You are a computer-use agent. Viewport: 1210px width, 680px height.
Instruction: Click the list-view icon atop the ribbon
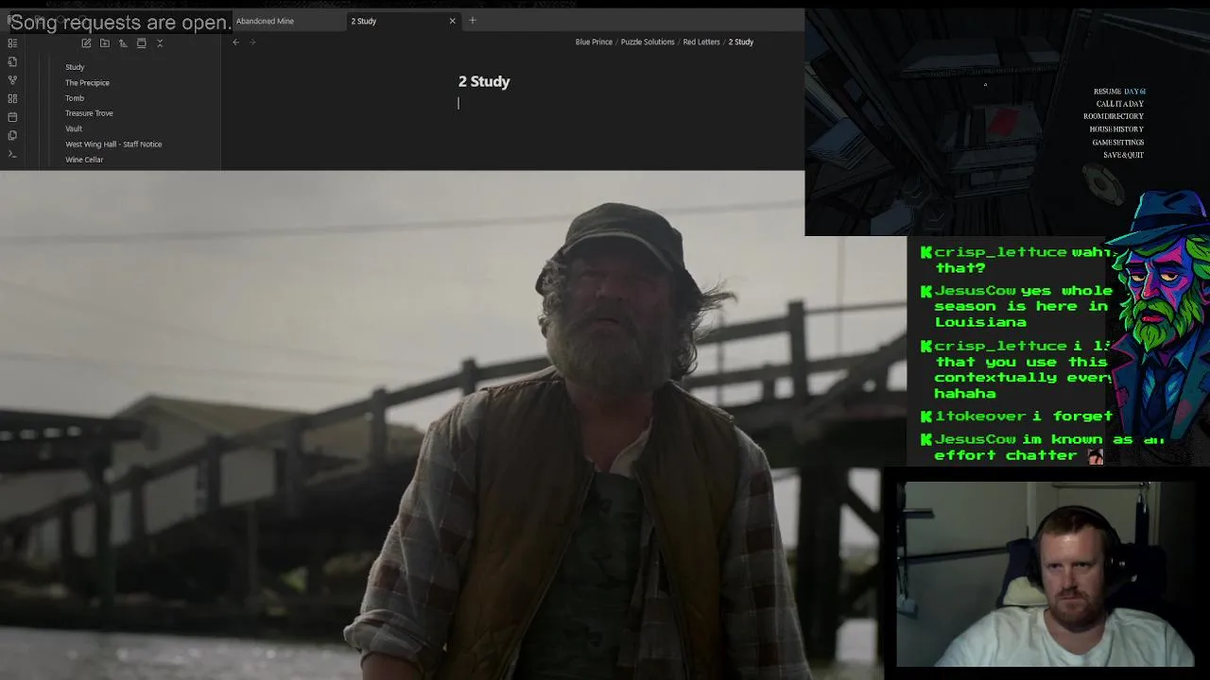(x=12, y=42)
